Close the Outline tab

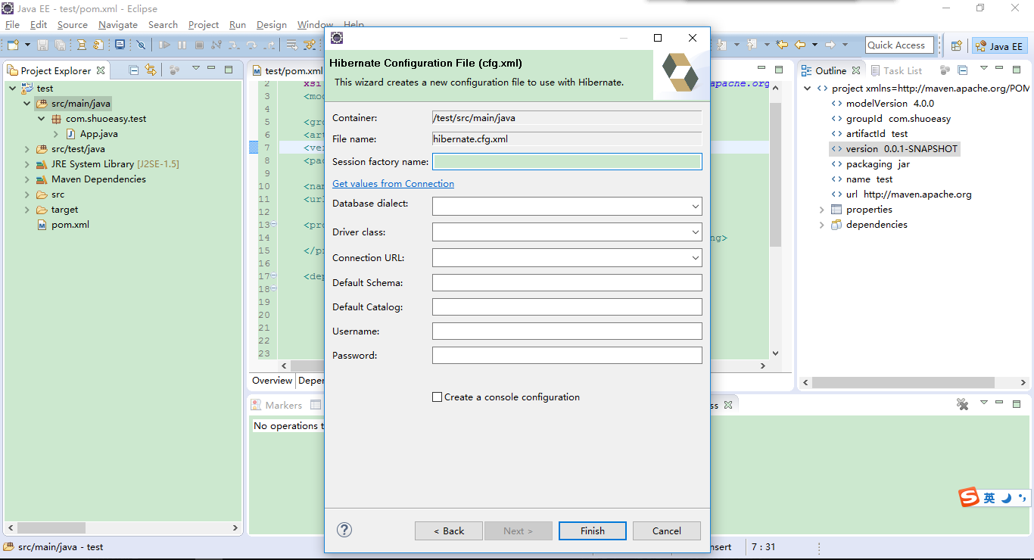point(856,70)
